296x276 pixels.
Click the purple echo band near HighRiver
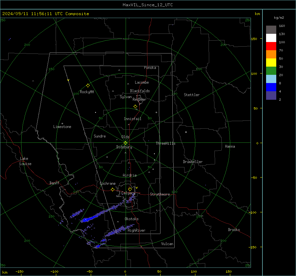119,230
